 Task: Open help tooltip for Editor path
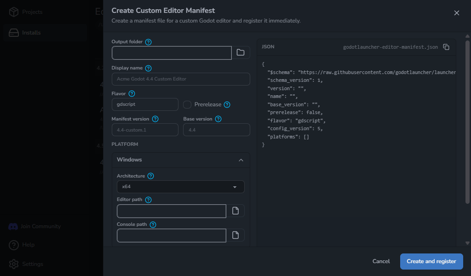pos(149,200)
